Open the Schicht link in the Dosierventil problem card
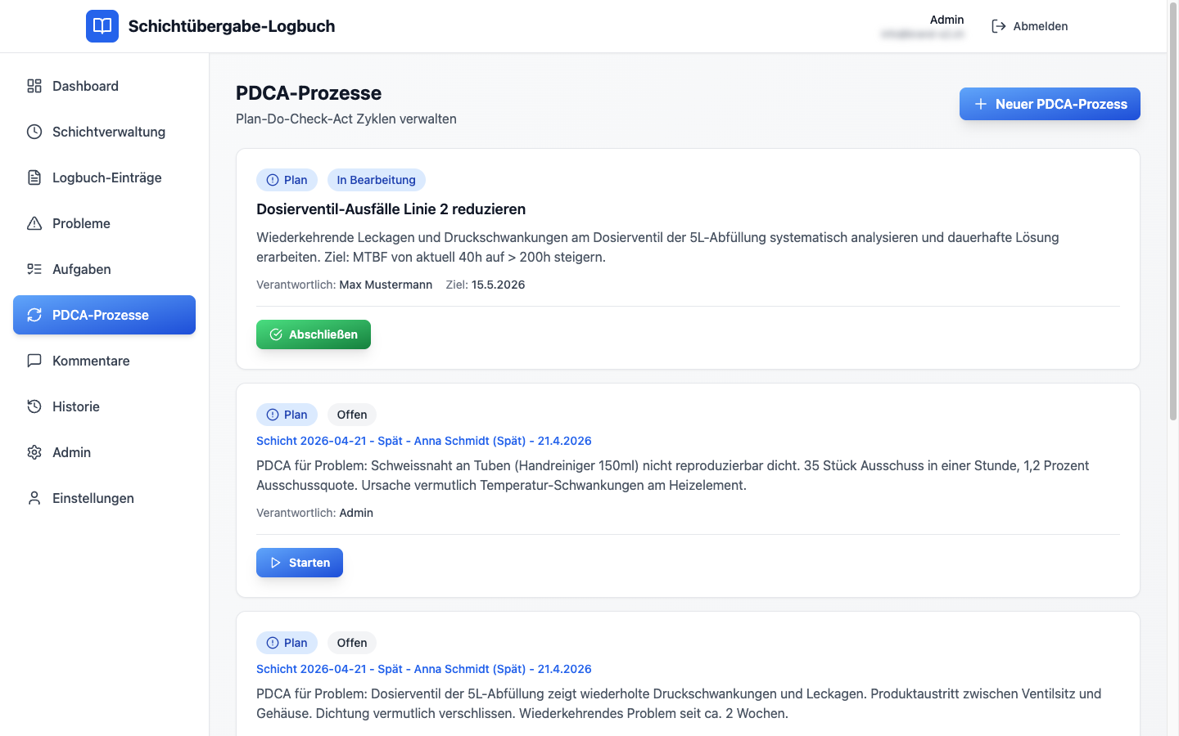1179x736 pixels. 423,669
